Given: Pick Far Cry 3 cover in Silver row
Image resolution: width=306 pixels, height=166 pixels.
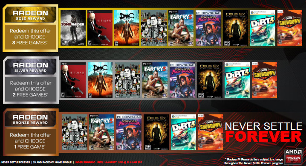Looking at the screenshot, I should click(x=155, y=80).
